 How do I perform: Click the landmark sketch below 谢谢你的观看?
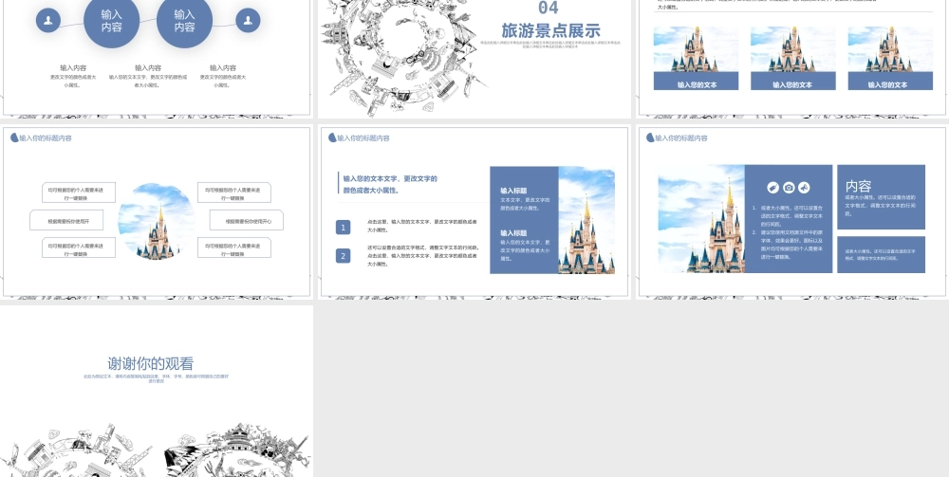(x=157, y=449)
